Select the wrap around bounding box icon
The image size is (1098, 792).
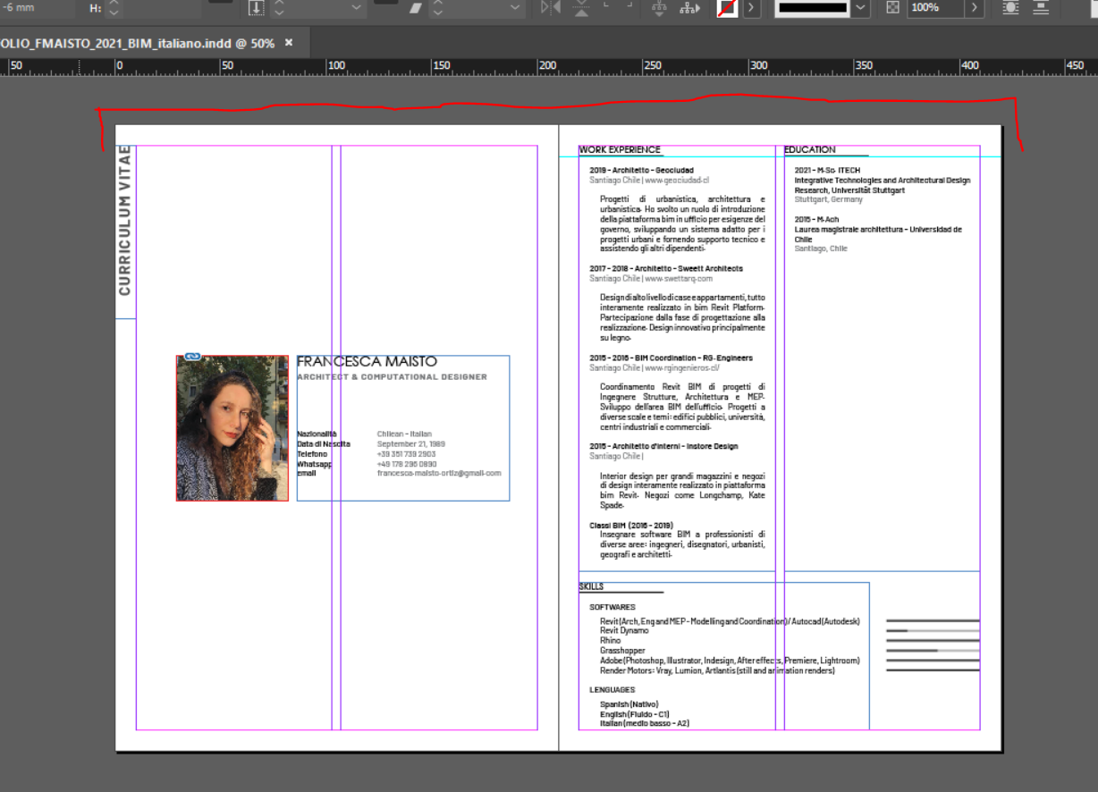[1040, 8]
